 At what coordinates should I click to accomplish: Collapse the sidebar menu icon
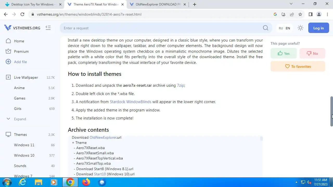pos(48,28)
